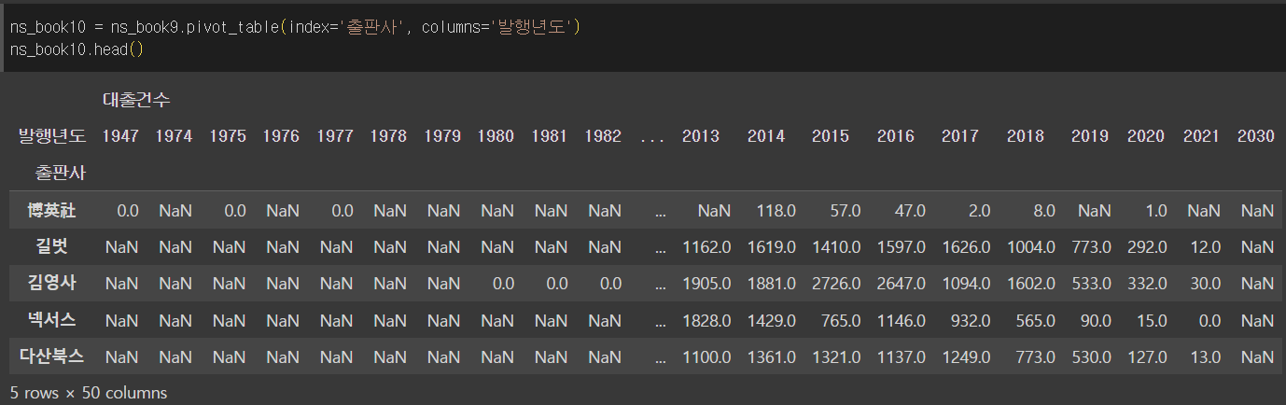The width and height of the screenshot is (1286, 405).
Task: Click the 292.0 cell in 길벗 row
Action: coord(1148,247)
